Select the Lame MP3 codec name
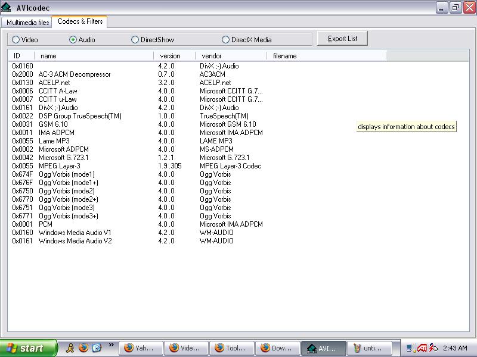The width and height of the screenshot is (477, 357). [54, 141]
